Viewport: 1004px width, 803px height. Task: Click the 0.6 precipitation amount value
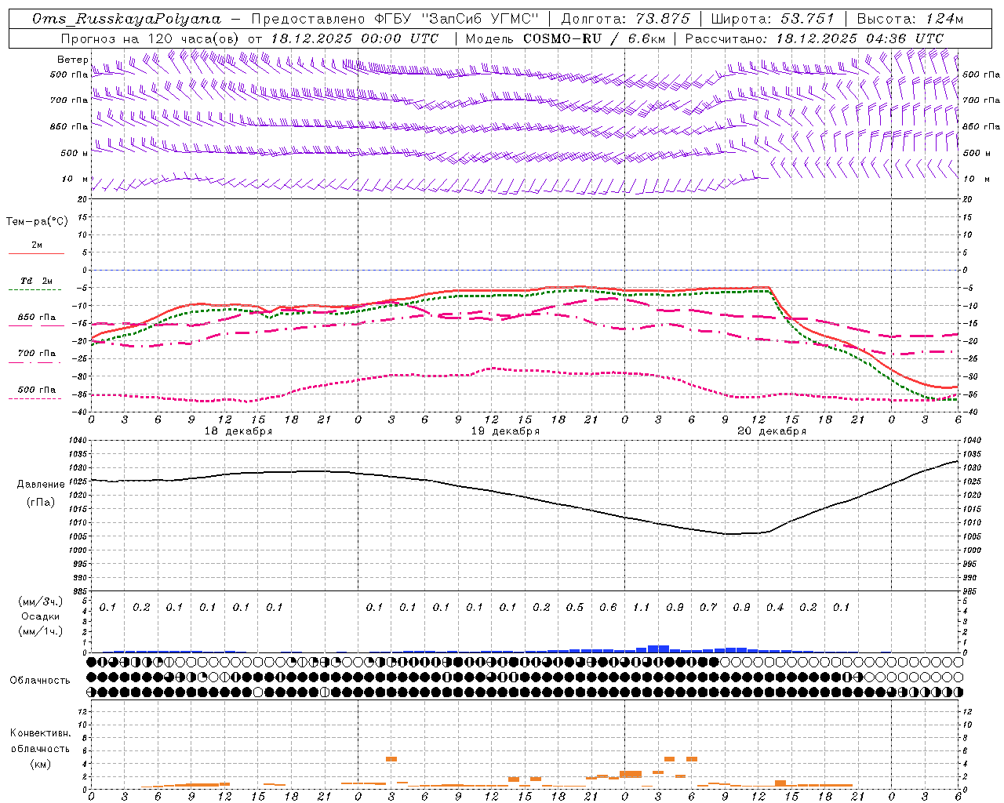608,608
